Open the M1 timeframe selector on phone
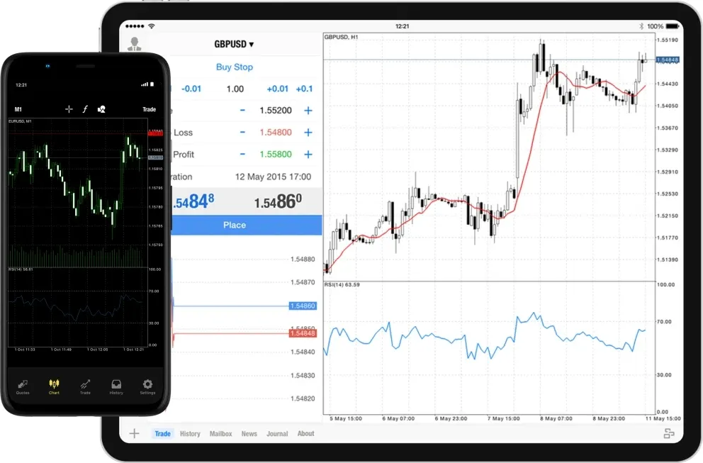 18,110
